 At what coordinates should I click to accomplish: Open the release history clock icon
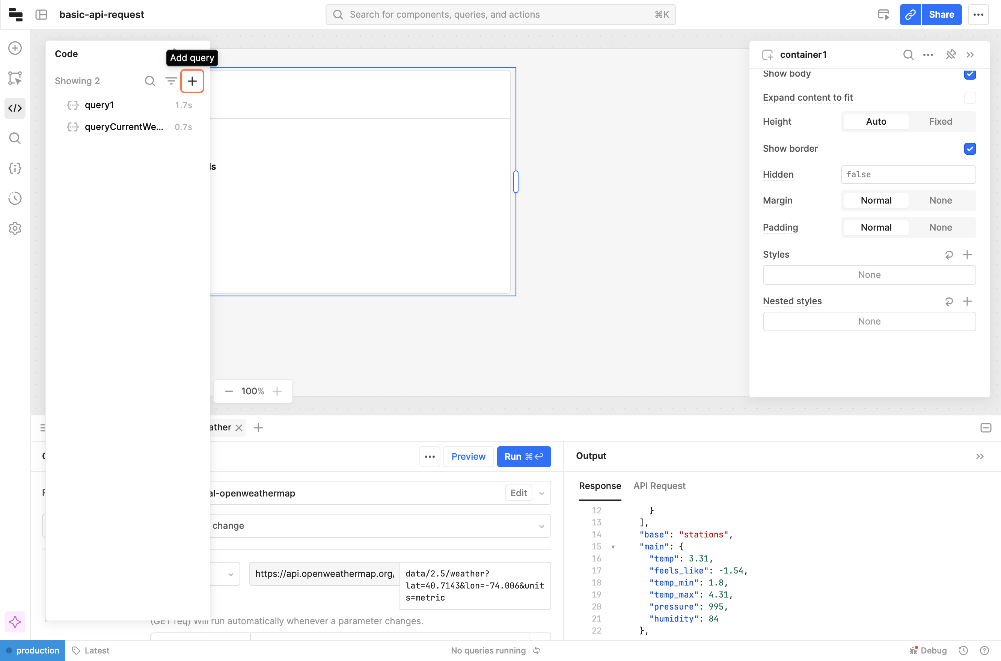(x=15, y=198)
